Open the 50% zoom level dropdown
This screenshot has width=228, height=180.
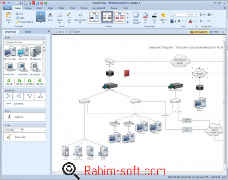click(x=67, y=32)
